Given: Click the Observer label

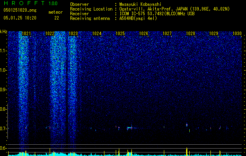Looking at the screenshot, I should (x=79, y=4).
